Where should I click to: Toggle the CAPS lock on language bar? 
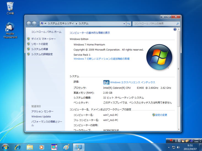click(x=196, y=139)
